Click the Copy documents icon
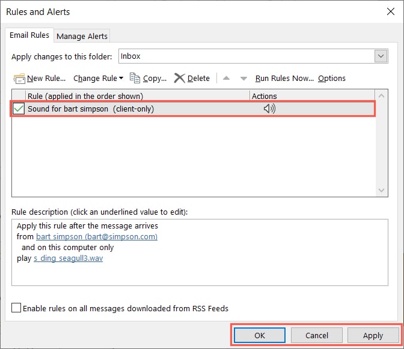The height and width of the screenshot is (349, 404). 135,78
